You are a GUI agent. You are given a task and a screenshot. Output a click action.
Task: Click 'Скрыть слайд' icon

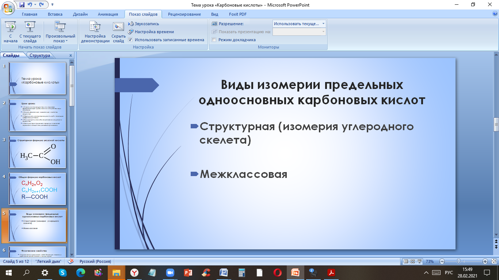118,32
